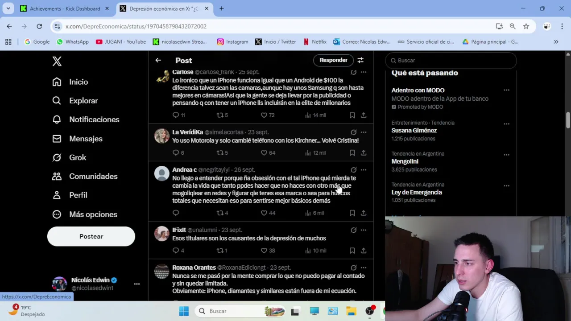Bookmark La VerídiKa's post

click(x=352, y=153)
